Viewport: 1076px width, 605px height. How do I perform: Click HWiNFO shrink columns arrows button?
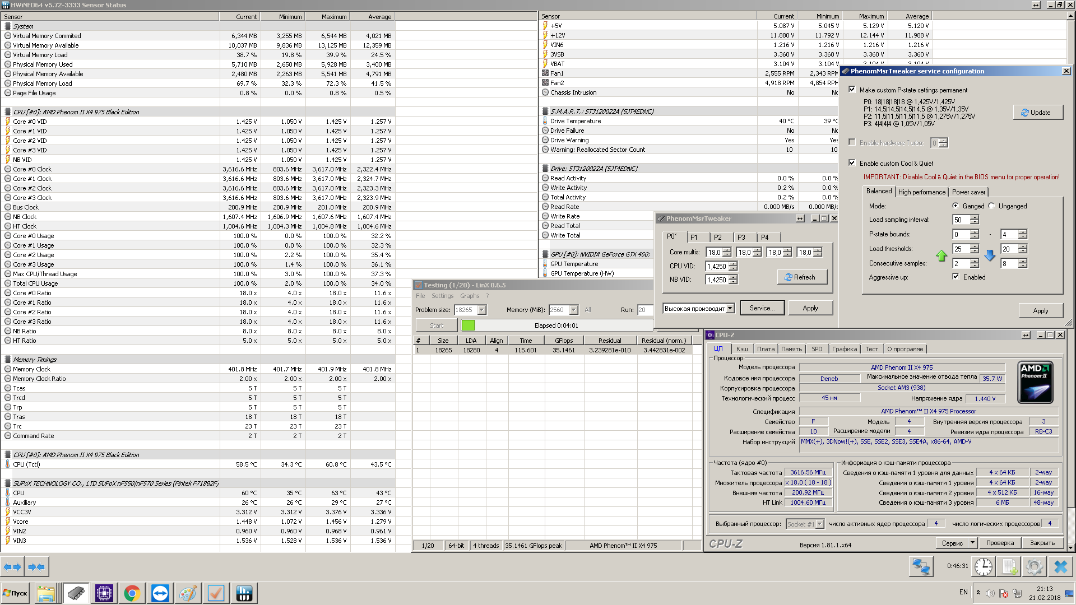pos(37,567)
